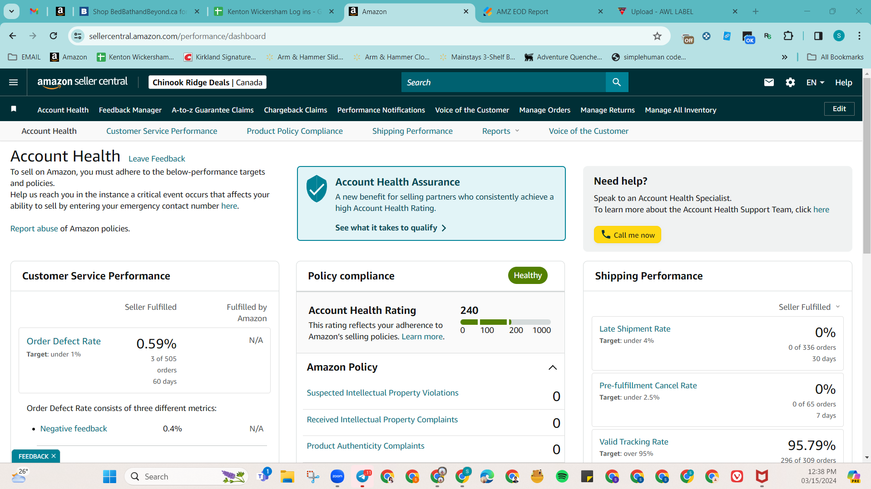Click the Leave Feedback link

(157, 159)
